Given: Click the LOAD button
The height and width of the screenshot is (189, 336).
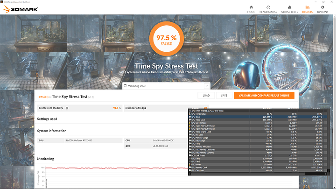Looking at the screenshot, I should 206,95.
